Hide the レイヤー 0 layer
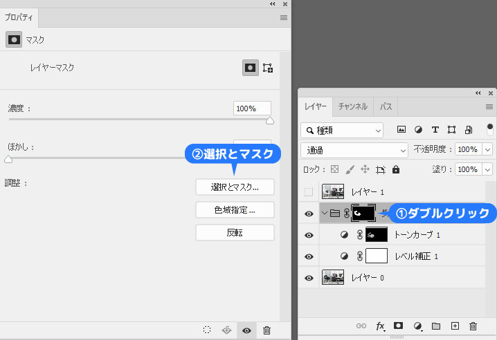This screenshot has width=497, height=340. [x=309, y=278]
